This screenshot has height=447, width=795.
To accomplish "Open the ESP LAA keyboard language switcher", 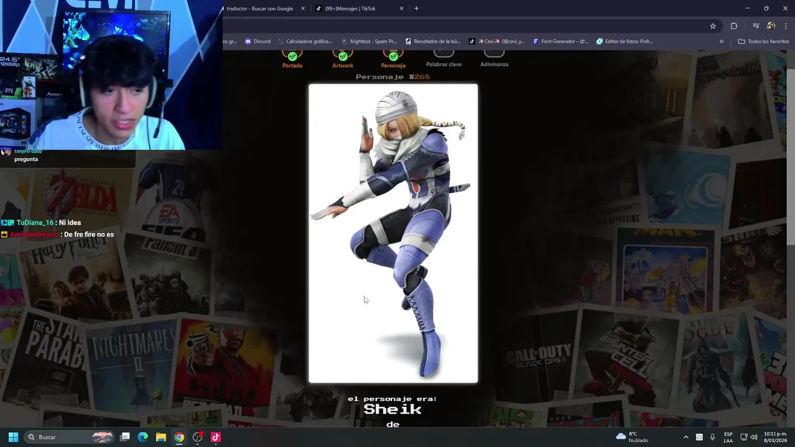I will tap(728, 437).
